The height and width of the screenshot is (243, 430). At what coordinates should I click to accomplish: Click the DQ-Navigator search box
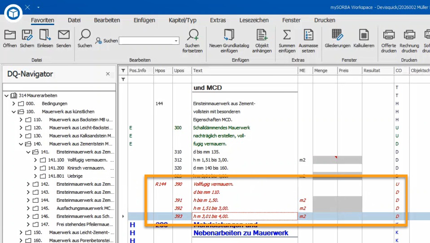pos(59,87)
